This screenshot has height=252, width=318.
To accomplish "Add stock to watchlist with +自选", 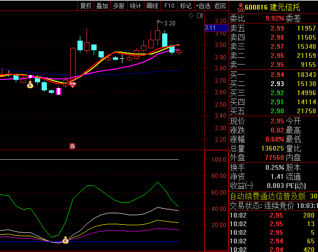I will click(203, 6).
